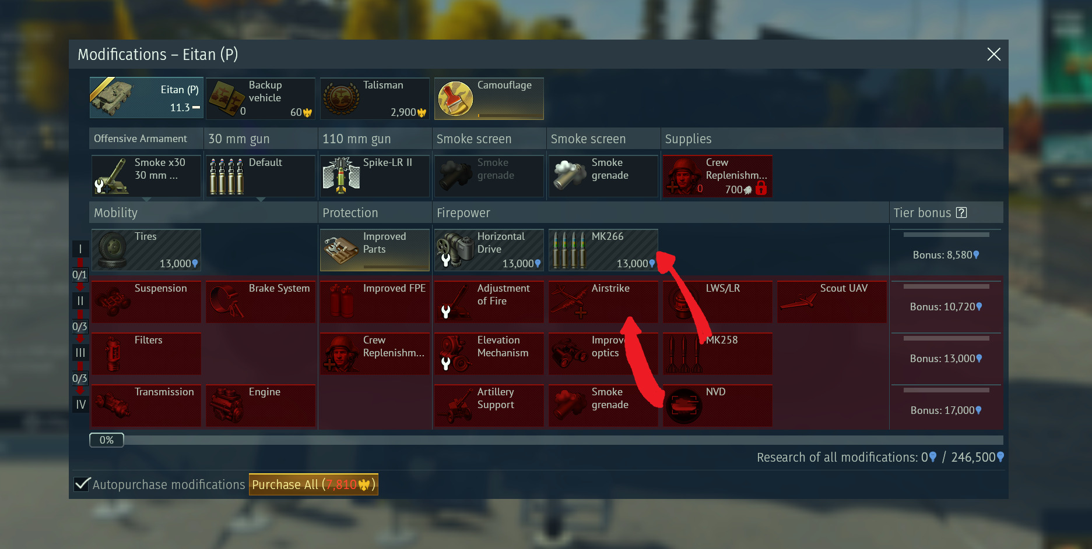The image size is (1092, 549).
Task: Close the Modifications window
Action: [993, 54]
